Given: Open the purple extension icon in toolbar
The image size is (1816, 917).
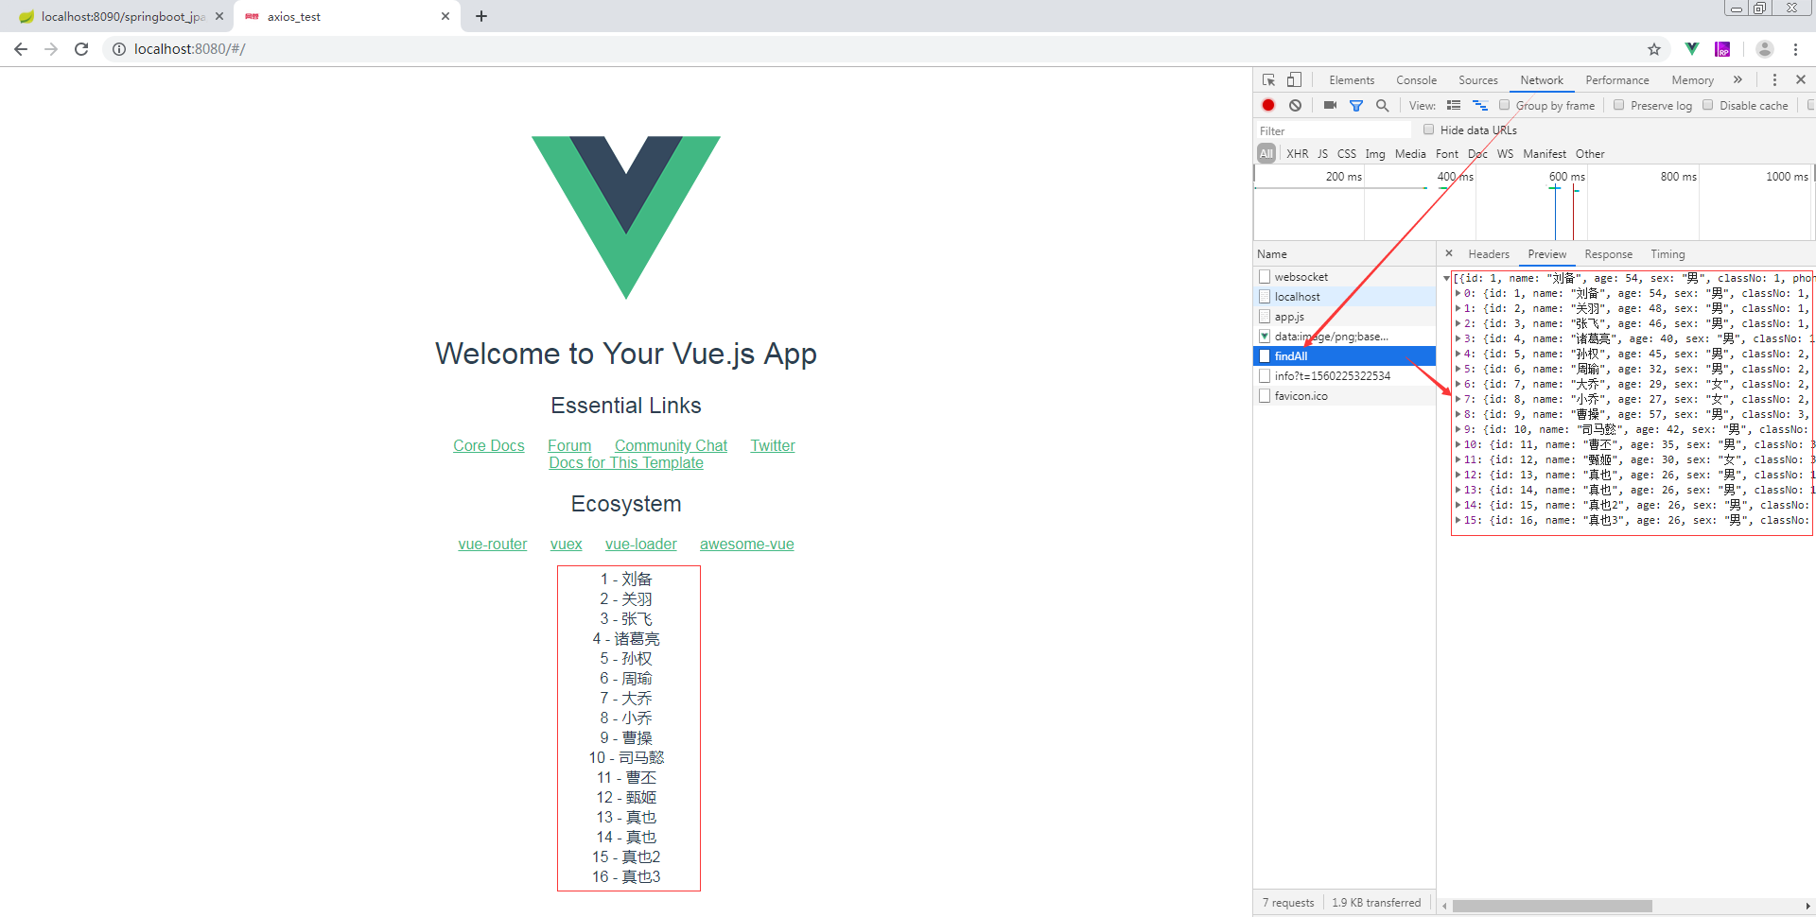Looking at the screenshot, I should (1723, 49).
